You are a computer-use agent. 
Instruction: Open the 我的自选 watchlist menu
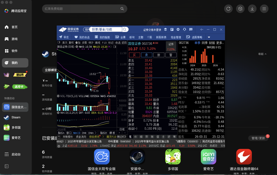click(82, 37)
